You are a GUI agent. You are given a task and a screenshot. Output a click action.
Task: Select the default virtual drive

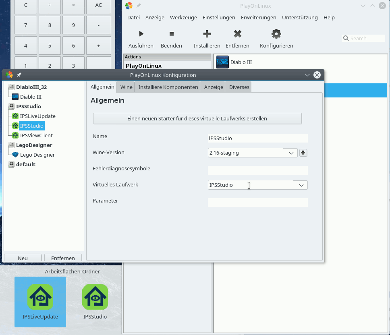click(x=26, y=164)
